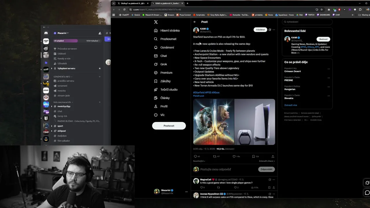Viewport: 370px width, 208px height.
Task: Share the Starfield post via share icon
Action: tap(273, 156)
